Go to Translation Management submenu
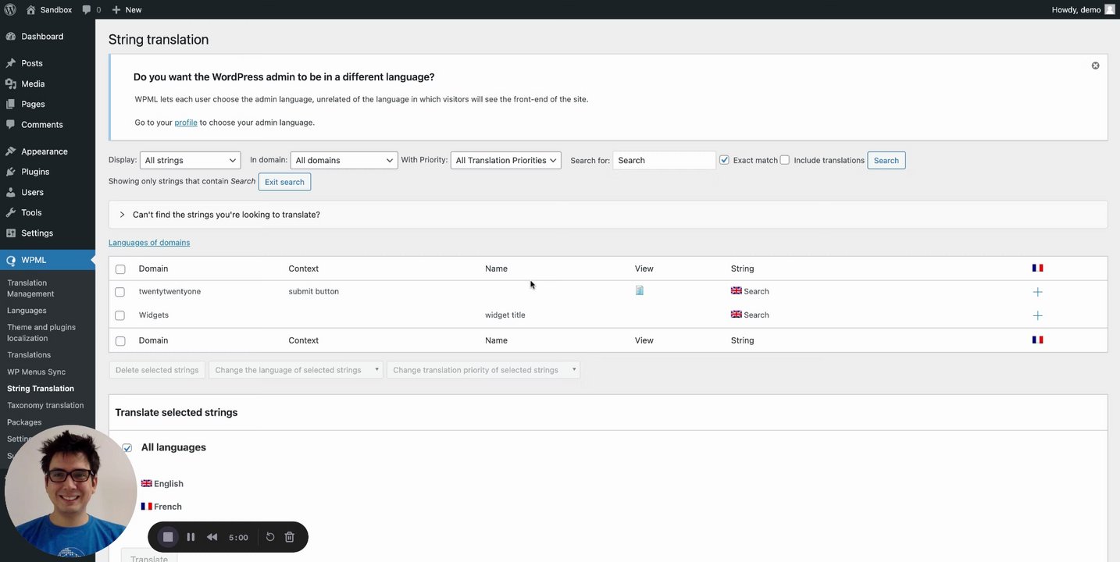The height and width of the screenshot is (562, 1120). [x=30, y=288]
